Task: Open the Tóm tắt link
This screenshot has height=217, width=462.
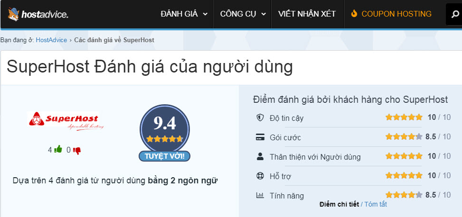Action: click(x=376, y=204)
